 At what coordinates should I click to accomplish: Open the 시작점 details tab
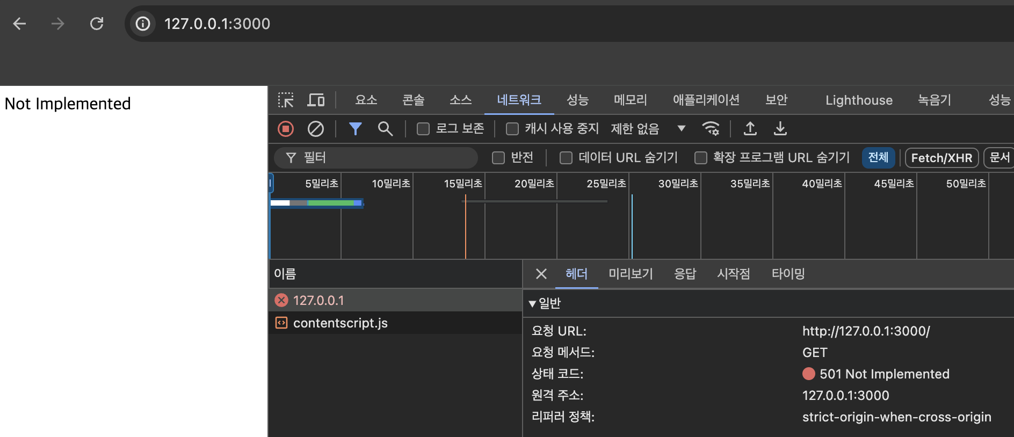(x=734, y=274)
